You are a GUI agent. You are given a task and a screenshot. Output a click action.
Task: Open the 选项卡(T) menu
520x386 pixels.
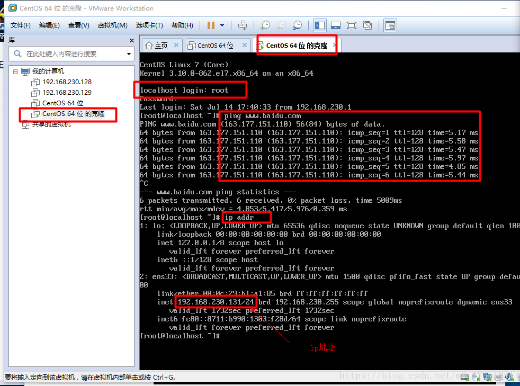[149, 25]
